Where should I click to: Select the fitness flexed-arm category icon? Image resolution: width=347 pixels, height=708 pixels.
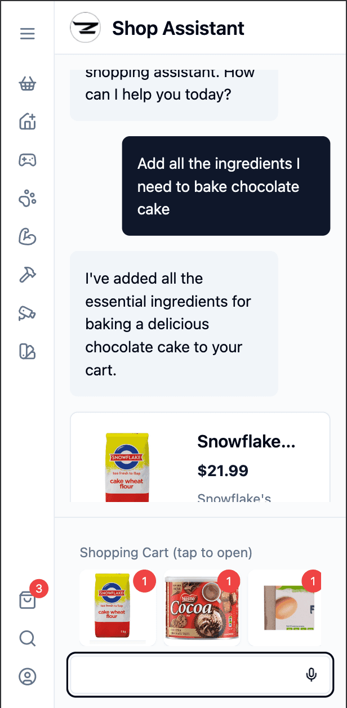[27, 237]
